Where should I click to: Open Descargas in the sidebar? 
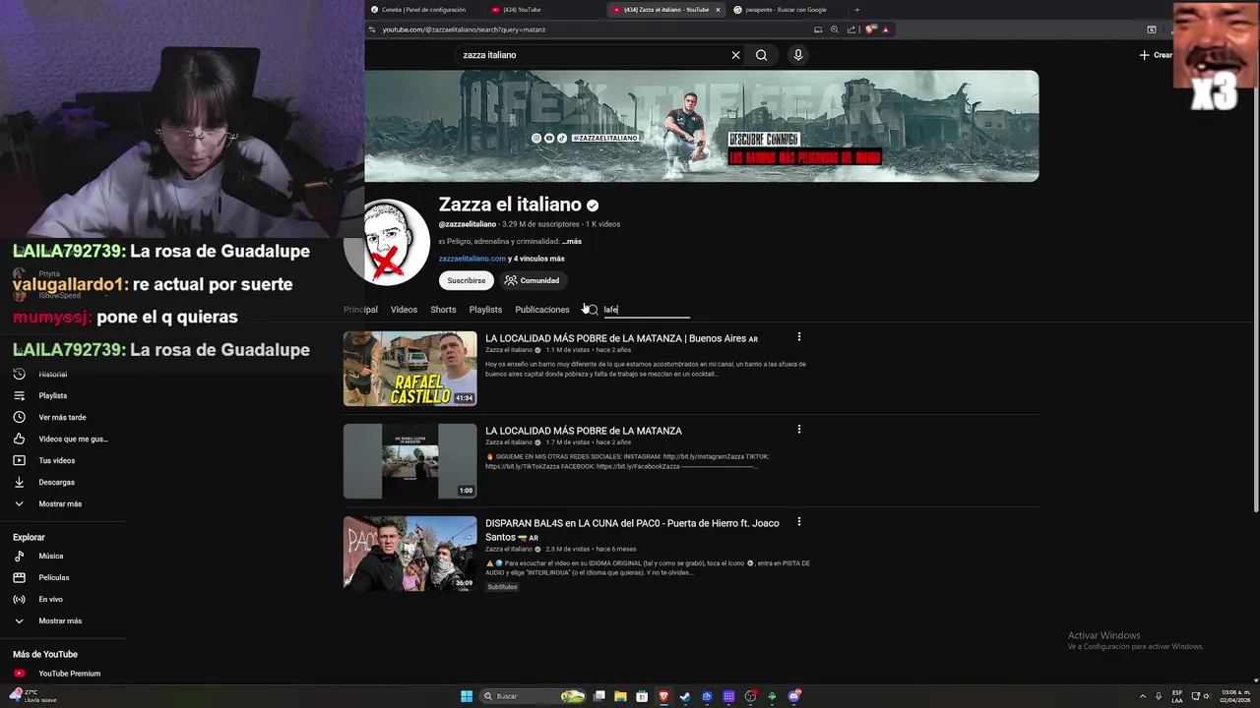click(57, 483)
